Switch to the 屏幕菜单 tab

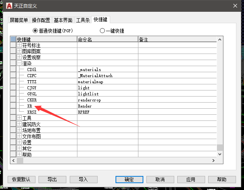19,20
